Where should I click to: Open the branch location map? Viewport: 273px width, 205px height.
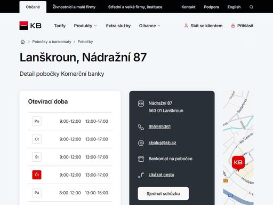point(238,148)
